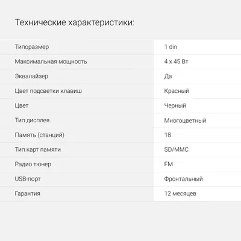Select the 'Память (станций)' label

40,135
